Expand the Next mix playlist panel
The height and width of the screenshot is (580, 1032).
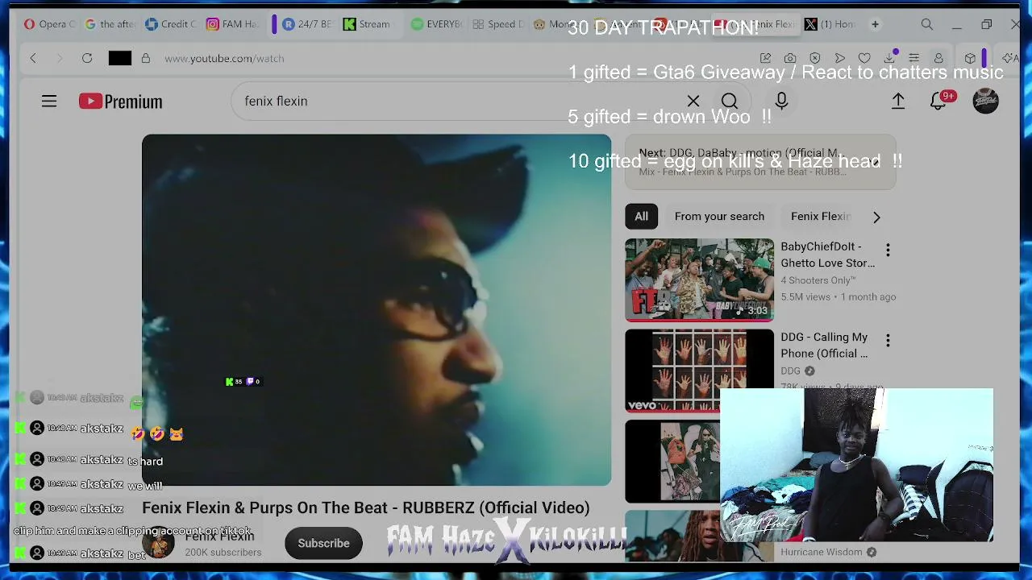pyautogui.click(x=760, y=162)
